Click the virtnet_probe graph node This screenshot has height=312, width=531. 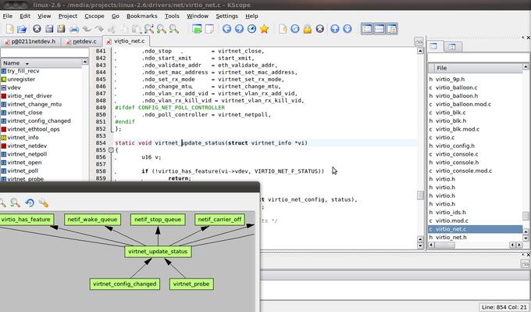191,284
